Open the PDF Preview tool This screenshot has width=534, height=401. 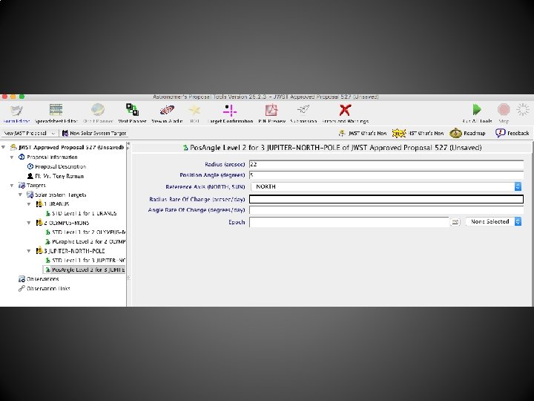271,114
